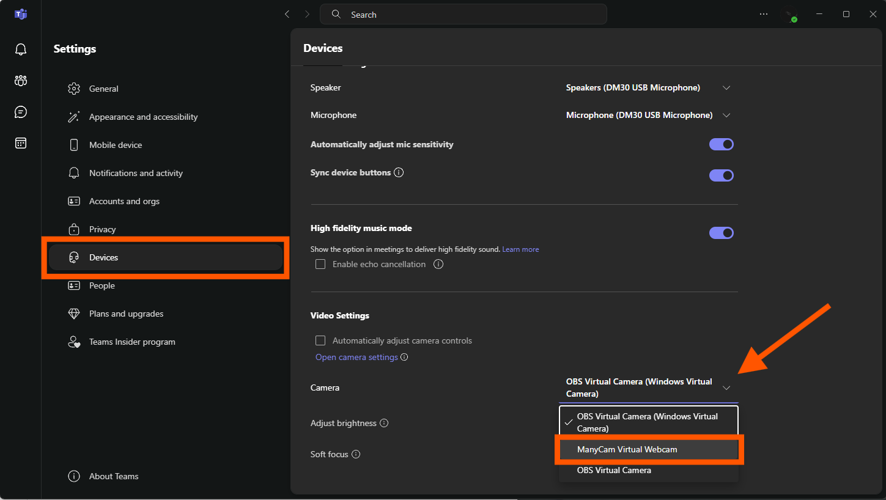Click the Open camera settings link
Image resolution: width=886 pixels, height=500 pixels.
pos(356,357)
